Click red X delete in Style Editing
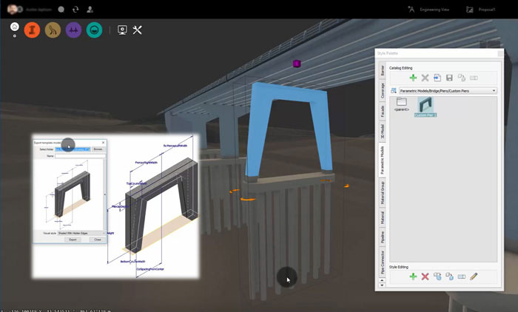The height and width of the screenshot is (312, 518). click(425, 277)
